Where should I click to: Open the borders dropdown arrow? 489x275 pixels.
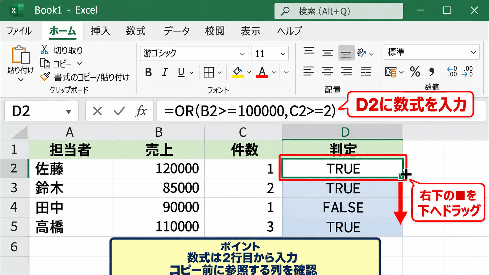[220, 73]
